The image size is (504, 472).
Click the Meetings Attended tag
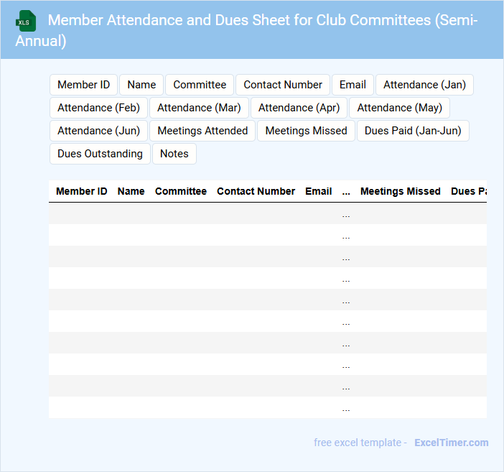click(202, 131)
